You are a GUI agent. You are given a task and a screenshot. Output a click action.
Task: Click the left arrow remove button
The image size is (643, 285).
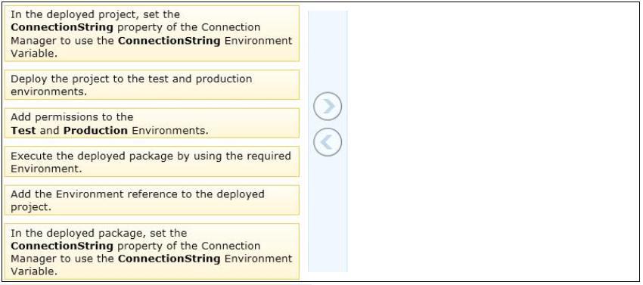tap(328, 142)
